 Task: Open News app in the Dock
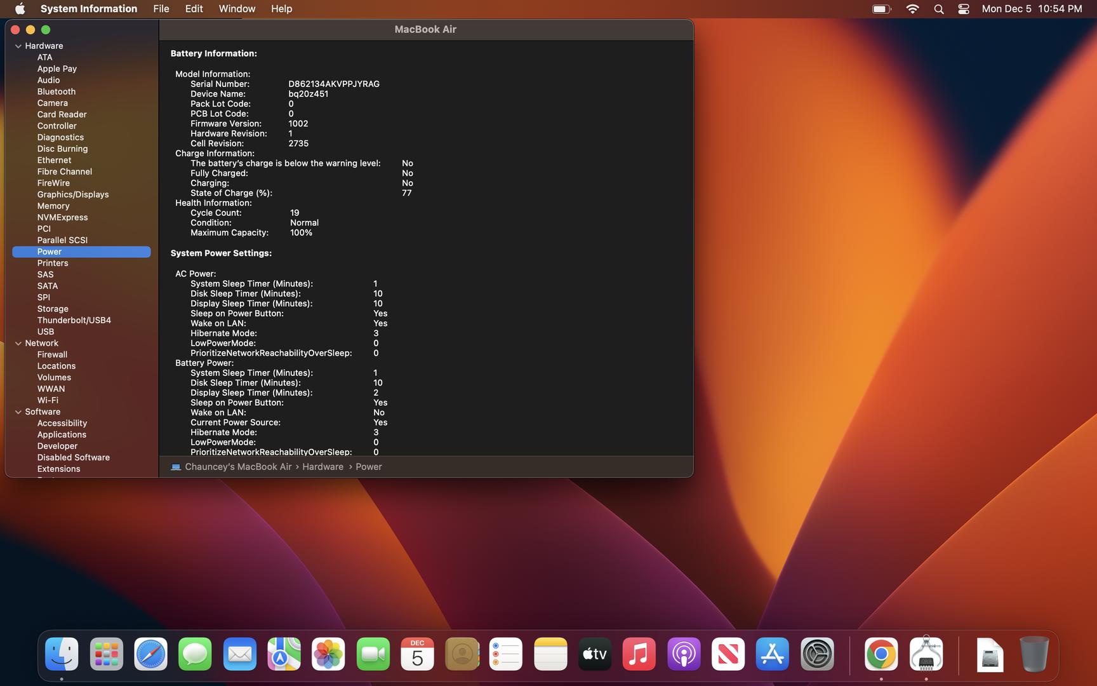tap(728, 654)
